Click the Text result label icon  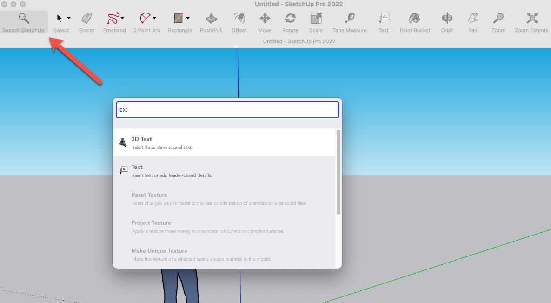(x=123, y=170)
